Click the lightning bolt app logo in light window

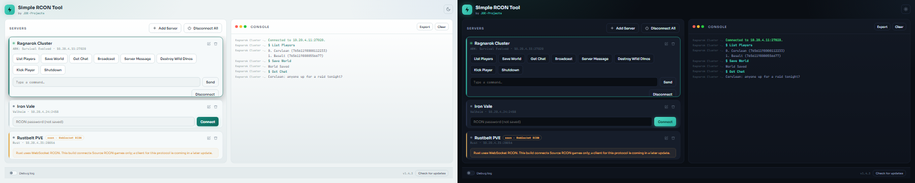(10, 10)
